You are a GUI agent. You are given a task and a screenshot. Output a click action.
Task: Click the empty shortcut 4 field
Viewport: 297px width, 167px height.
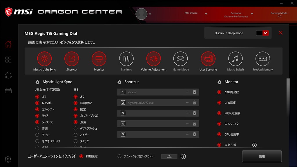pyautogui.click(x=158, y=124)
